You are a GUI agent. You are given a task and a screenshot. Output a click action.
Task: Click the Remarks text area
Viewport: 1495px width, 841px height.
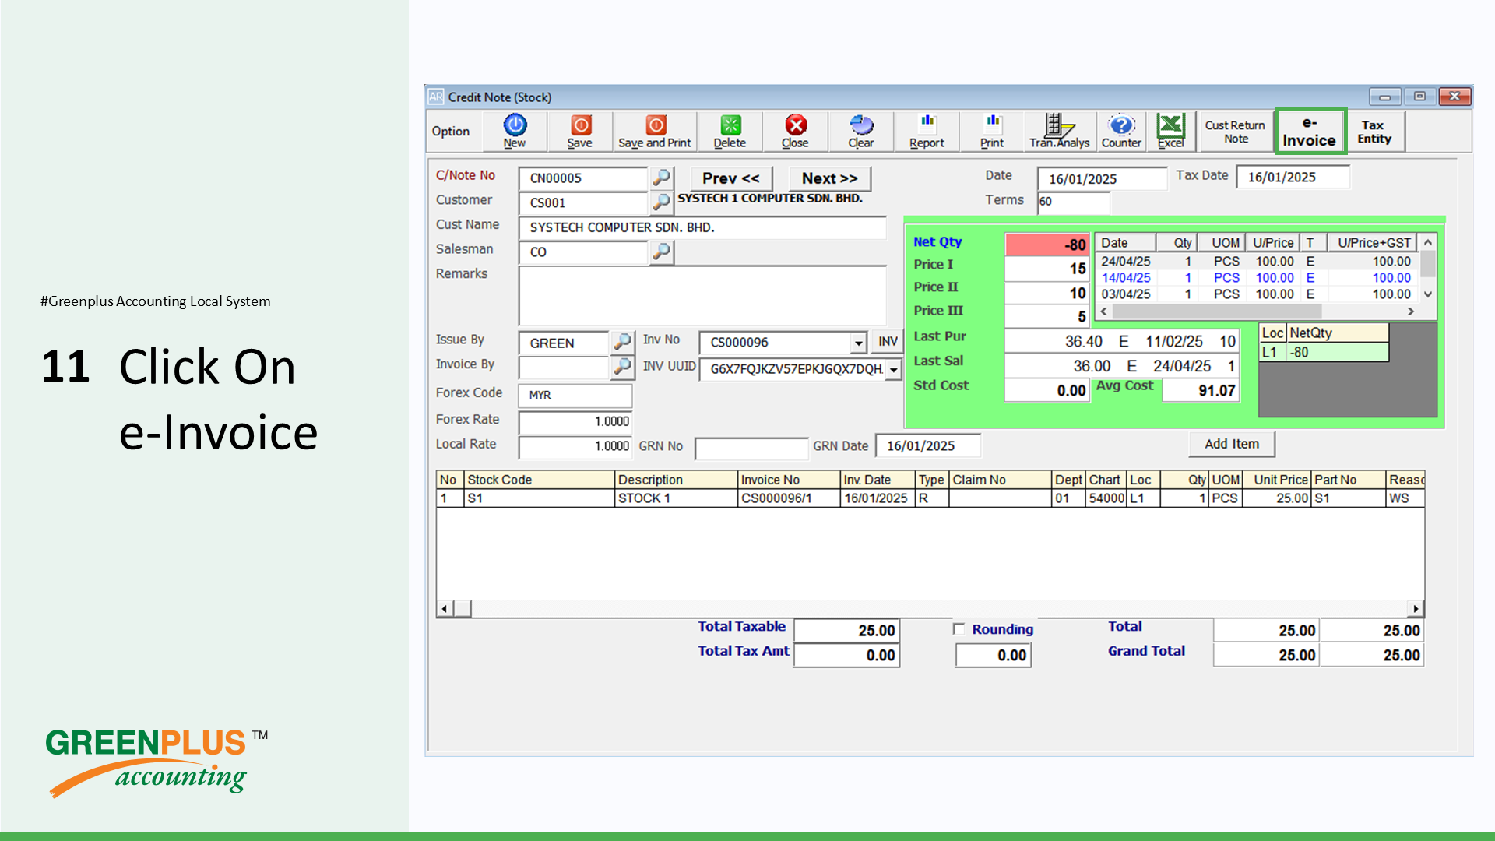point(702,295)
